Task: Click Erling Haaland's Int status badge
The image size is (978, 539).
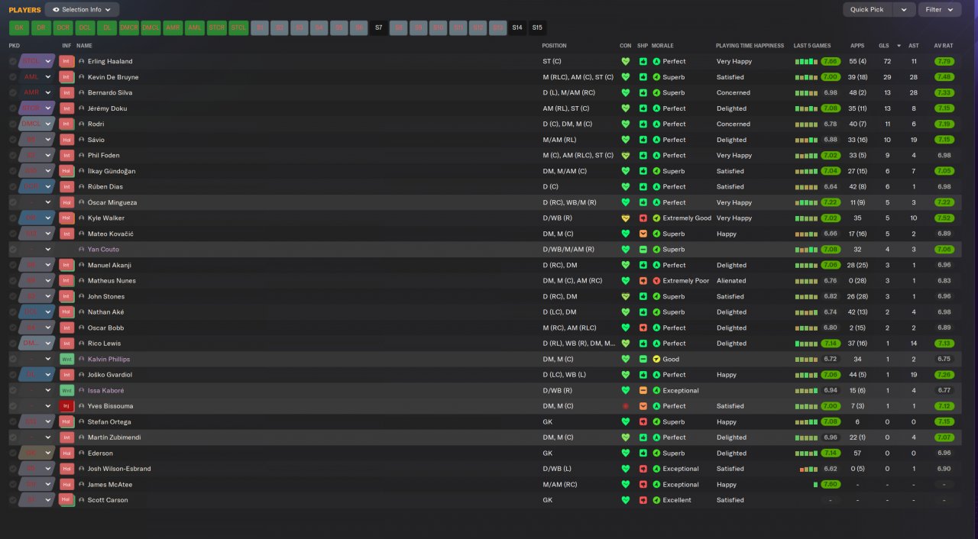Action: [x=66, y=61]
